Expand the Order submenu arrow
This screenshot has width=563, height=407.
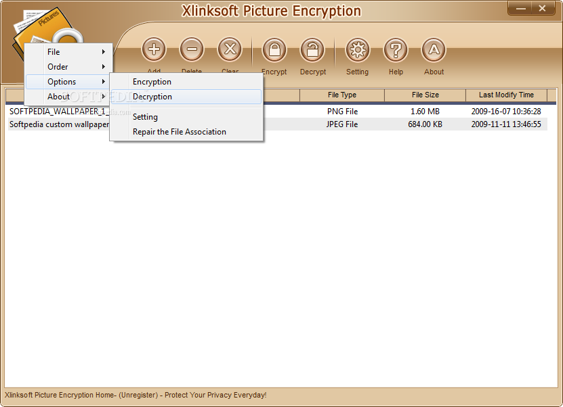104,67
